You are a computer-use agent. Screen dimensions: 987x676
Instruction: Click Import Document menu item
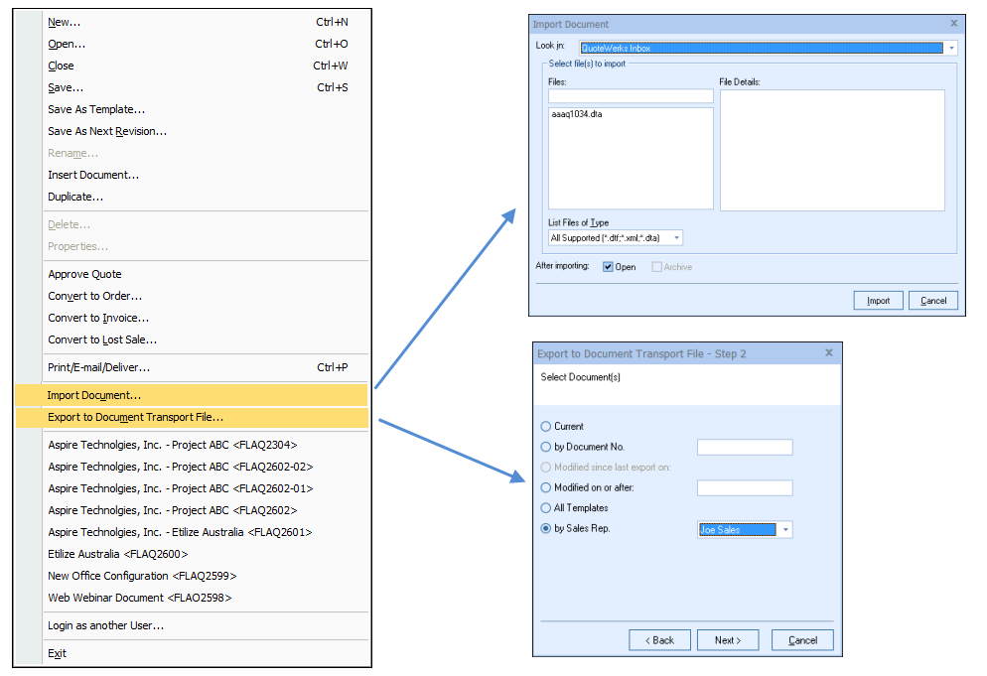(94, 396)
